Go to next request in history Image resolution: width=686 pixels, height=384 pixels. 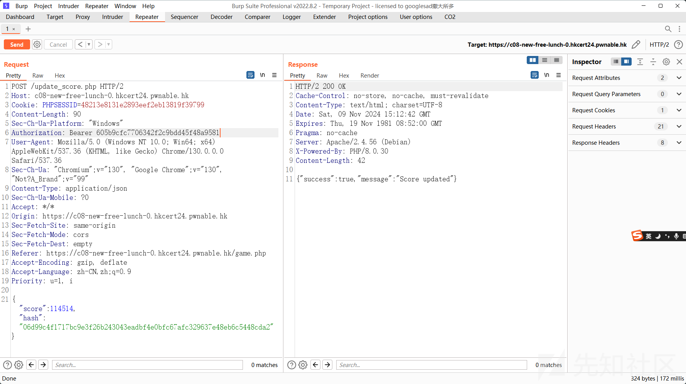point(100,44)
